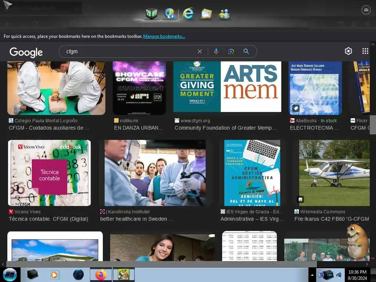Click the Karolinska Institutet source label
Viewport: 376px width, 282px height.
tap(125, 212)
